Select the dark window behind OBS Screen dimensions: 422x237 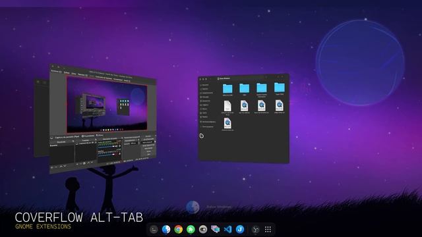pyautogui.click(x=41, y=117)
